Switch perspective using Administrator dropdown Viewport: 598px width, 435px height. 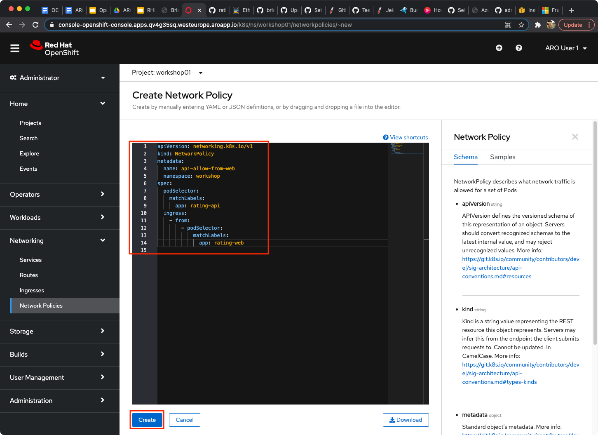[x=58, y=78]
